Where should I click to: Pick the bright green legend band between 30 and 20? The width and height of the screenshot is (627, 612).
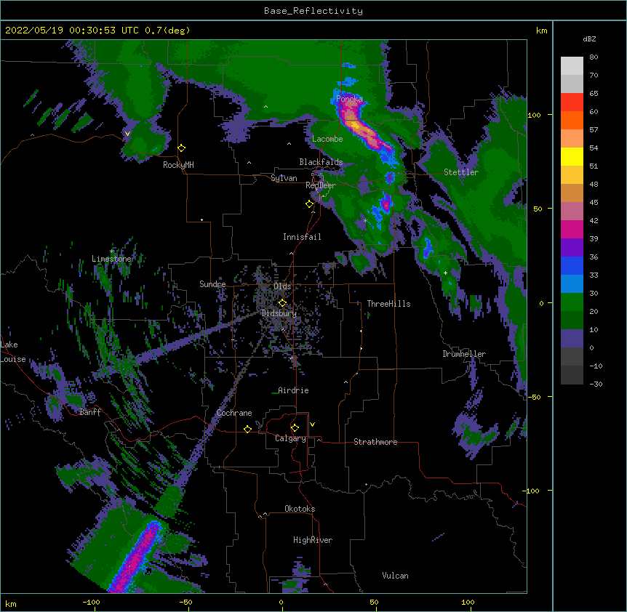pos(572,302)
